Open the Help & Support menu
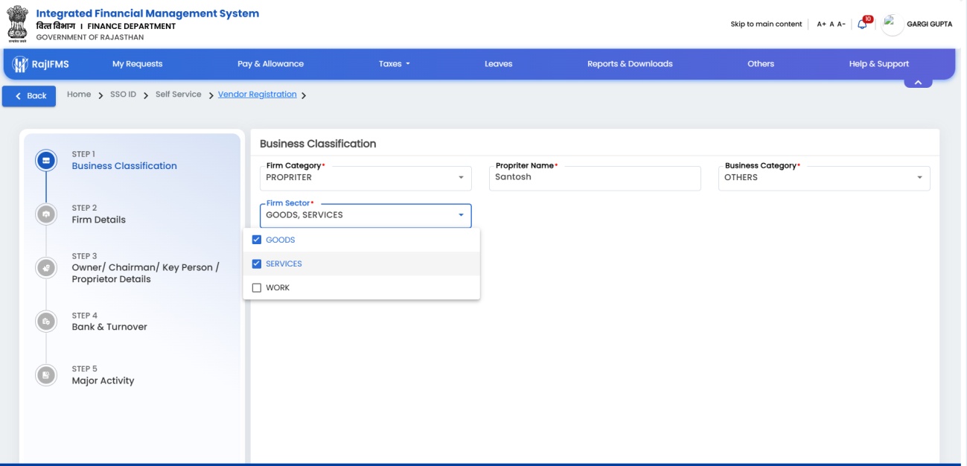This screenshot has width=967, height=466. coord(879,64)
